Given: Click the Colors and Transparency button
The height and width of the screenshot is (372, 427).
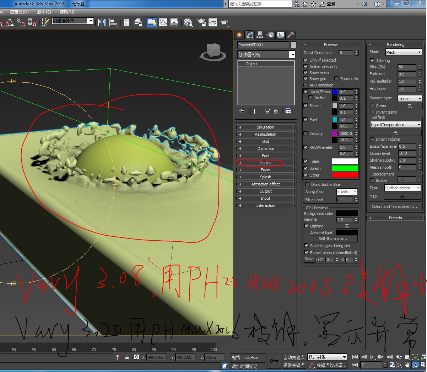Looking at the screenshot, I should [395, 206].
